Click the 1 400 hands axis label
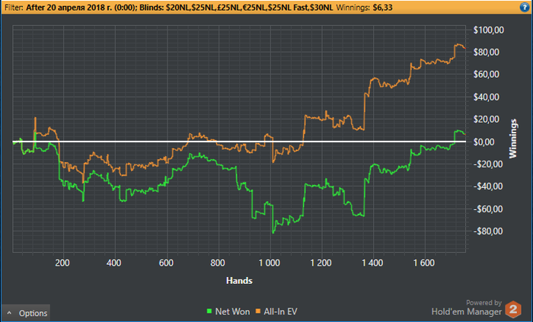The height and width of the screenshot is (322, 533). tap(372, 263)
